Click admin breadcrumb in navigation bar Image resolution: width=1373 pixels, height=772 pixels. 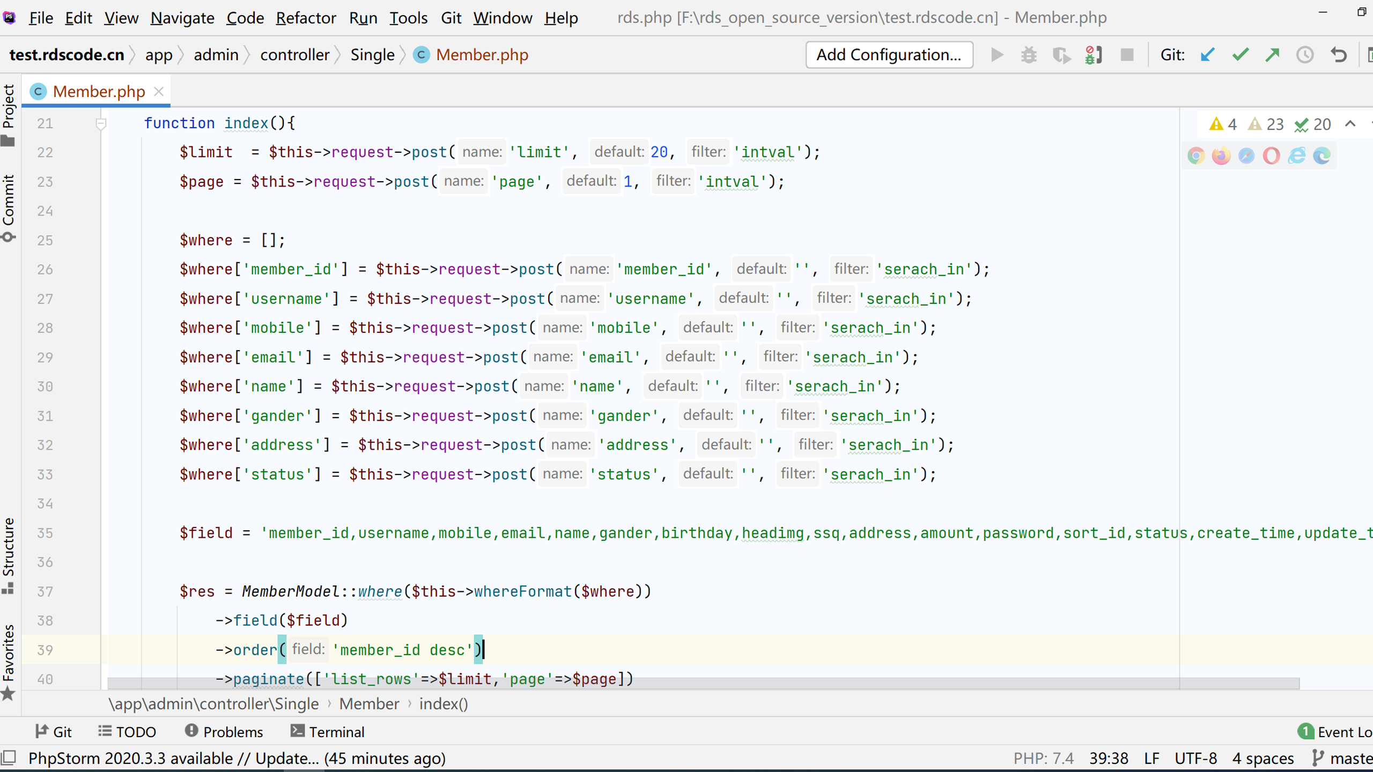[216, 55]
